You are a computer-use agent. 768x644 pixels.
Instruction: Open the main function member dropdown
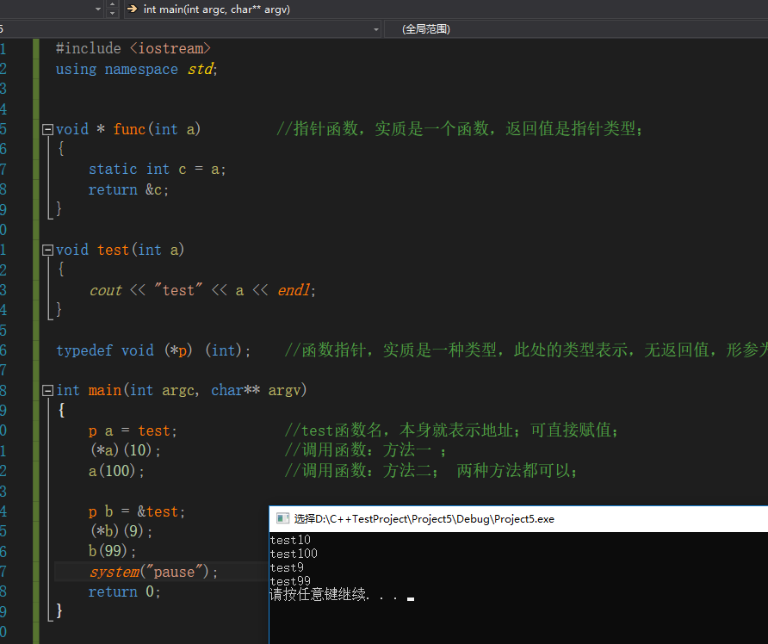(446, 9)
